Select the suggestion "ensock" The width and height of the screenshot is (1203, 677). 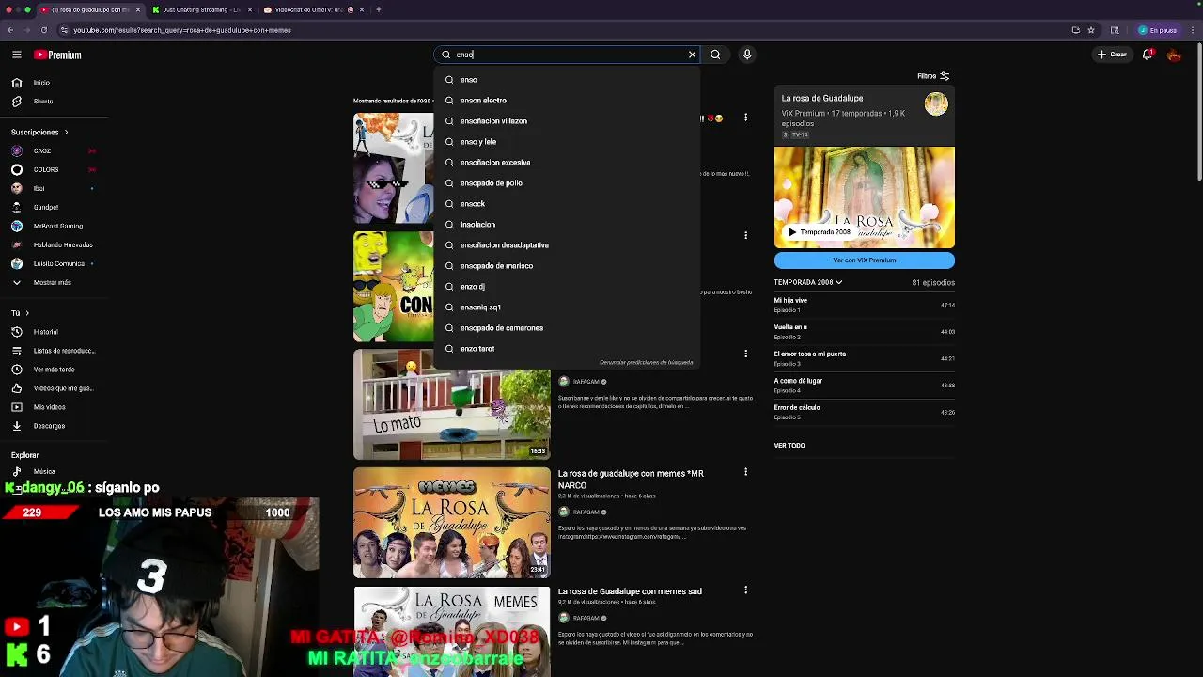point(567,204)
